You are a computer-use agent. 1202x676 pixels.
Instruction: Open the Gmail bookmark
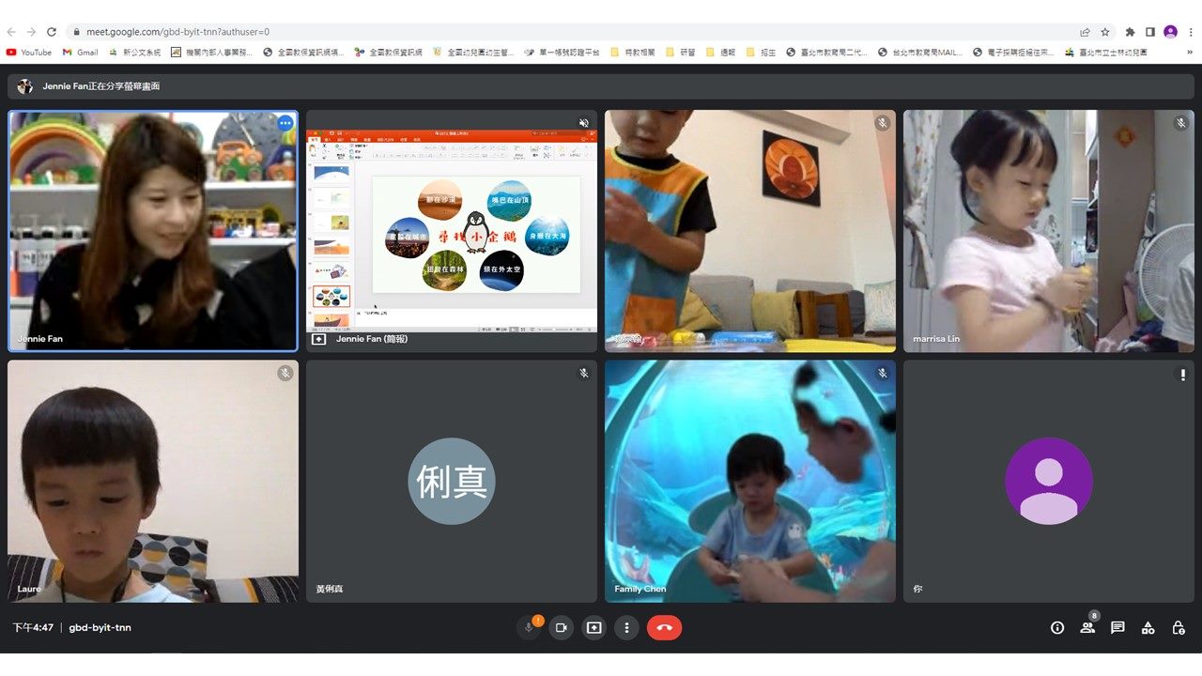click(80, 53)
